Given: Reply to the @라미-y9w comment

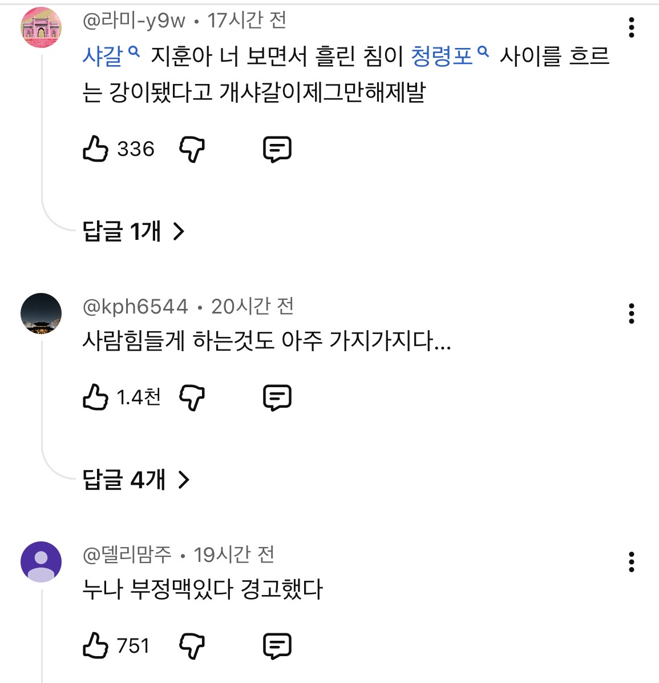Looking at the screenshot, I should click(x=277, y=150).
